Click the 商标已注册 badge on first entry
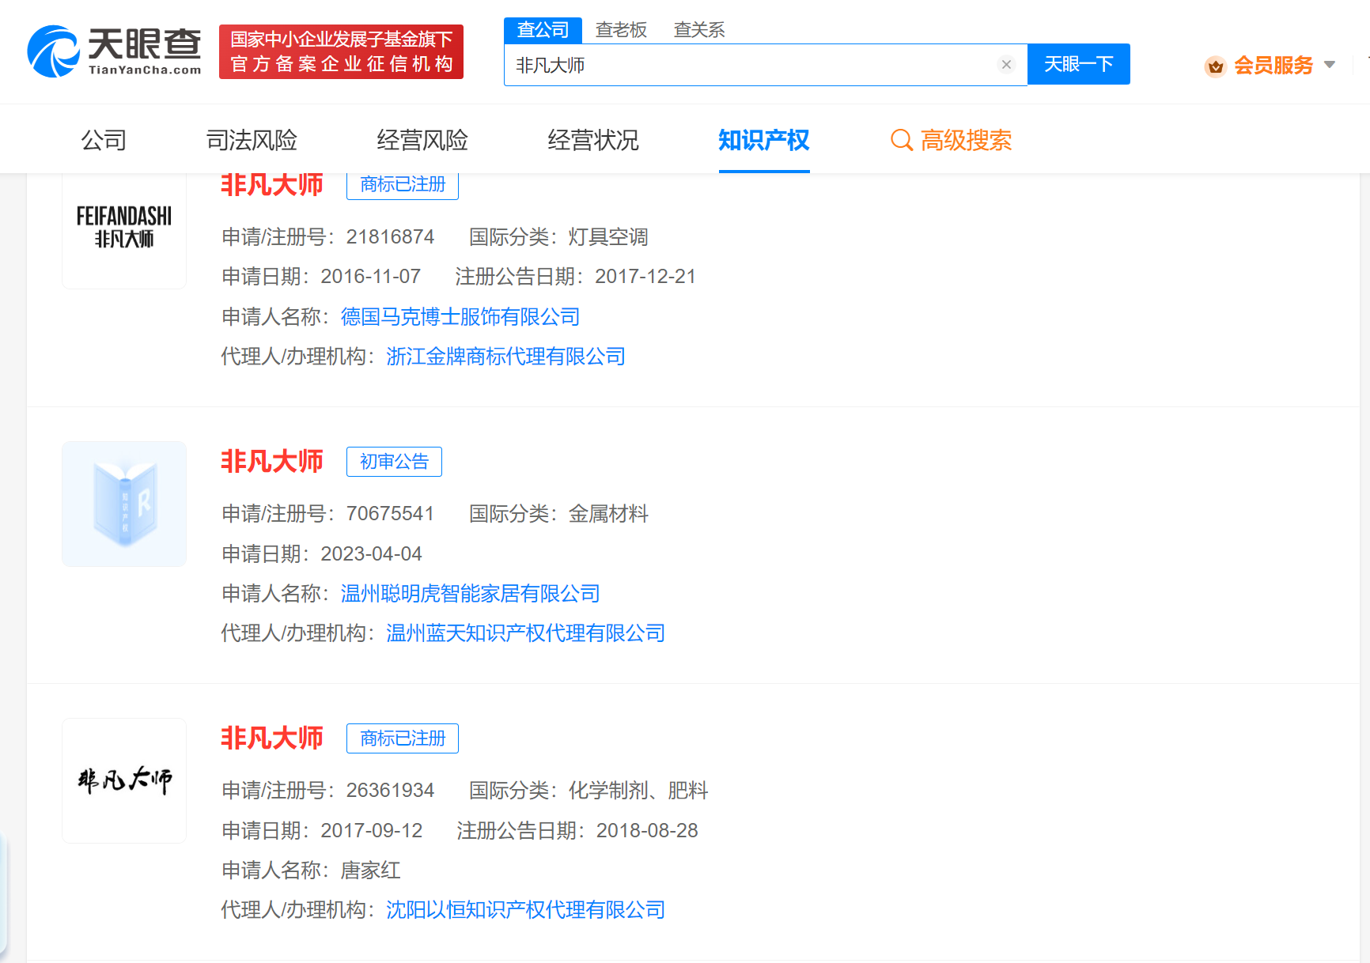Screen dimensions: 1370x963 [402, 184]
